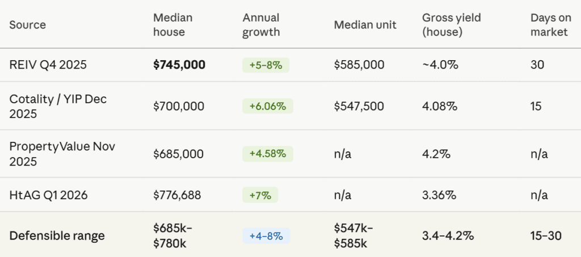Select the +7% growth badge

tap(260, 195)
